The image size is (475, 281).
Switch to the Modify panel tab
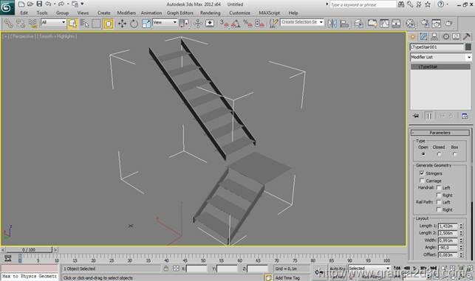[x=423, y=37]
